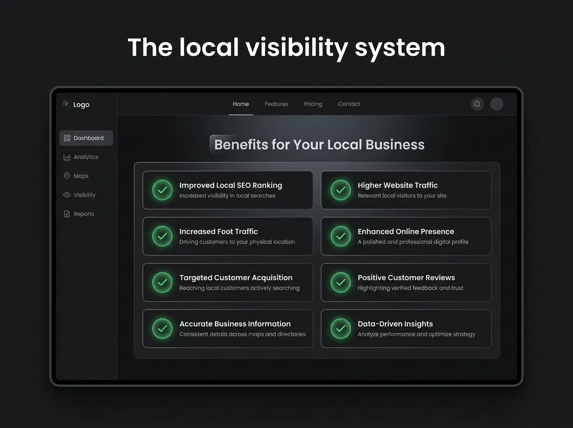Go to the Pricing tab

313,104
